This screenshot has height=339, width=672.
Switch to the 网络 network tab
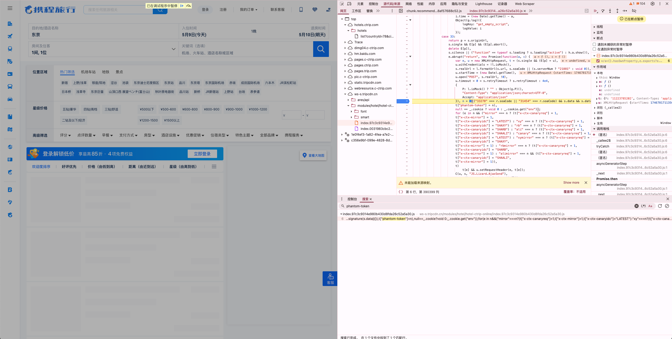point(408,4)
